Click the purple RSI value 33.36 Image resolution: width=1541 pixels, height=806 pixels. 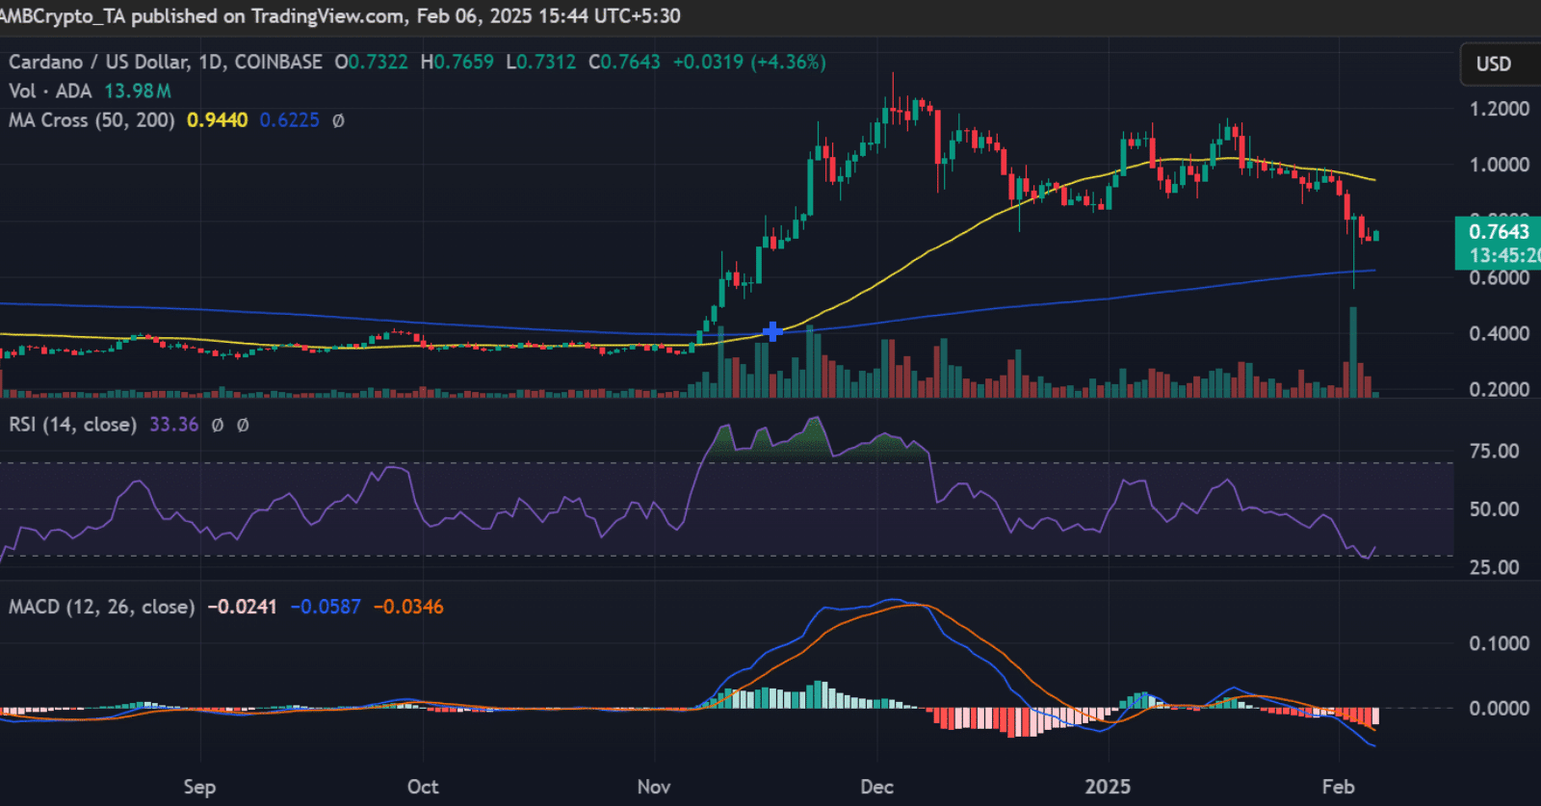click(x=173, y=425)
